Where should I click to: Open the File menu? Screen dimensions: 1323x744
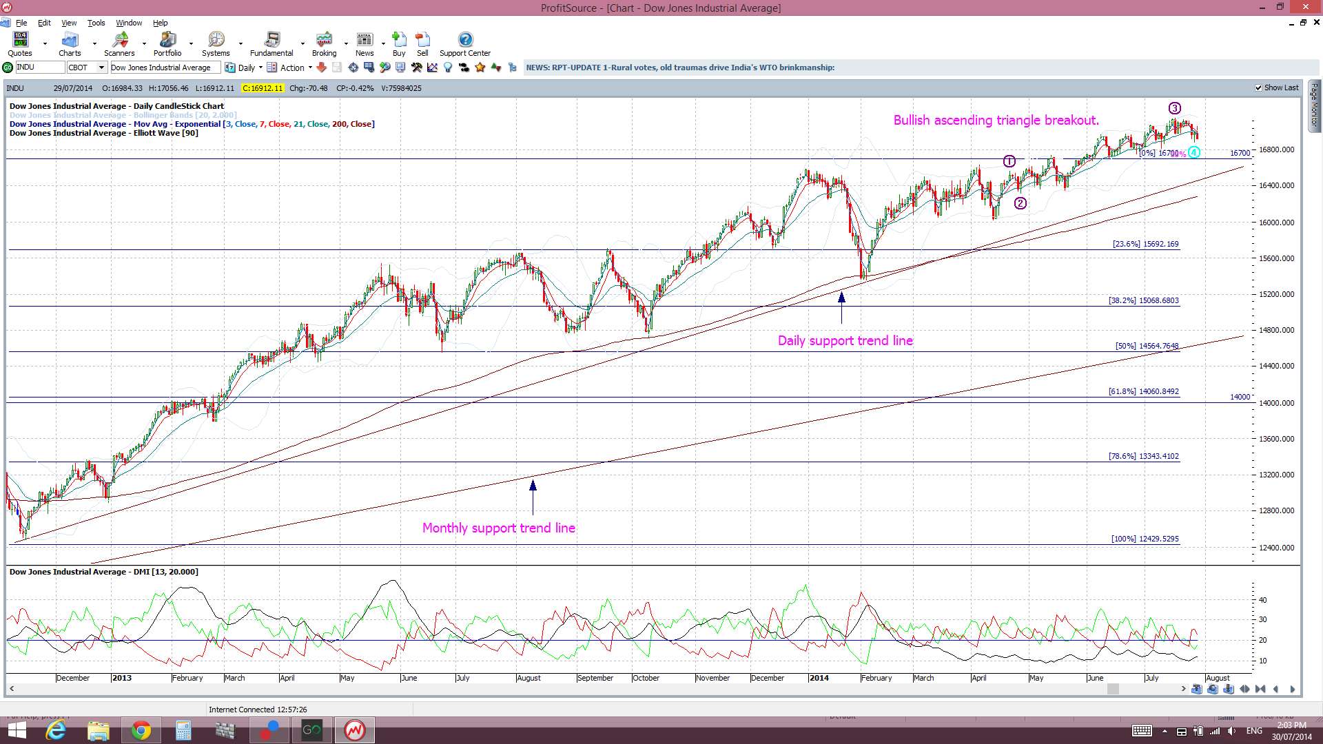[x=21, y=23]
